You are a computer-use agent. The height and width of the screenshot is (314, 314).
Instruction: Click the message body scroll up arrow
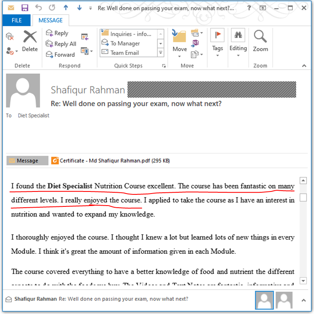coord(303,180)
